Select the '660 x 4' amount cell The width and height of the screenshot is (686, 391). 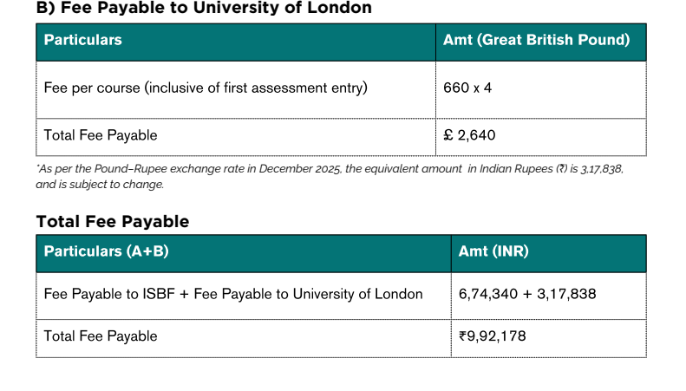click(x=467, y=88)
